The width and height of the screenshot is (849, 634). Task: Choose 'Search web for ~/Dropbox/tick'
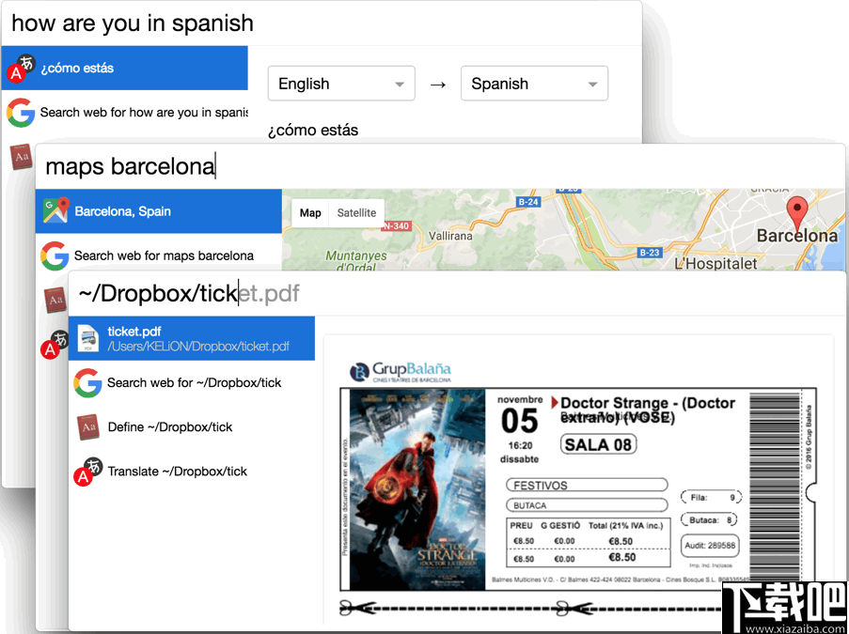pos(192,383)
